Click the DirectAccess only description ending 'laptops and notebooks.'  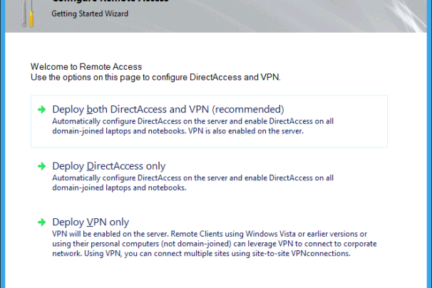pyautogui.click(x=193, y=182)
